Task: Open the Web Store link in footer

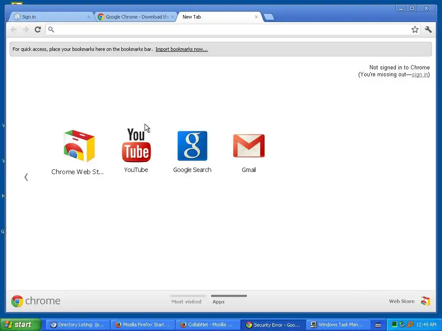Action: click(401, 301)
